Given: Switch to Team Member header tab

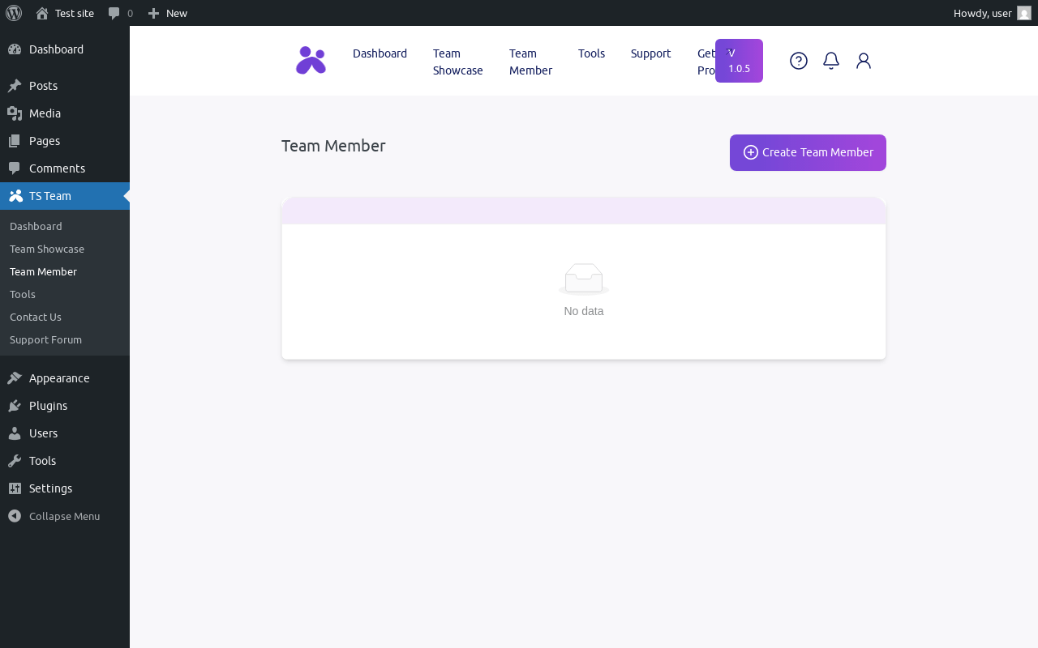Looking at the screenshot, I should 530,62.
